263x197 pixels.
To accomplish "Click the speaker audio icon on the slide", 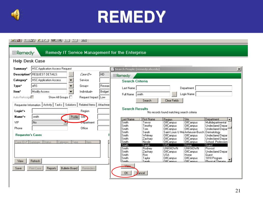I will (16, 15).
